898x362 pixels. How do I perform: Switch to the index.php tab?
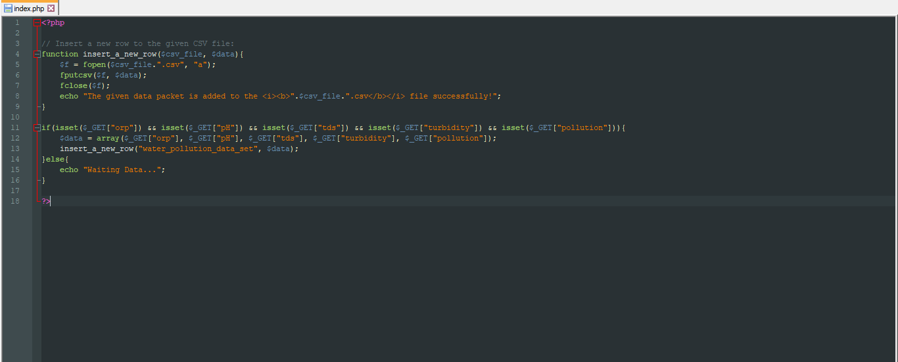click(x=29, y=8)
